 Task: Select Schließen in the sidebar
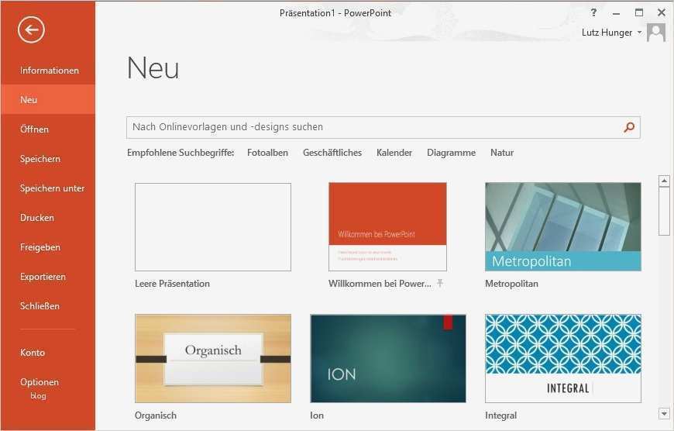click(x=48, y=306)
